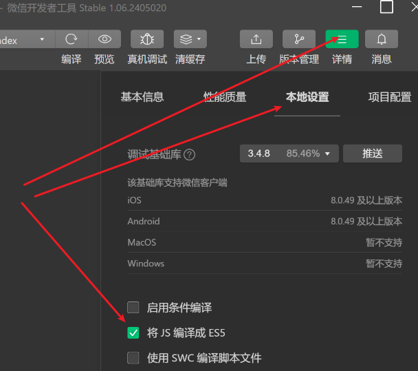Click the help icon beside 调试基础库
418x371 pixels.
(x=190, y=155)
